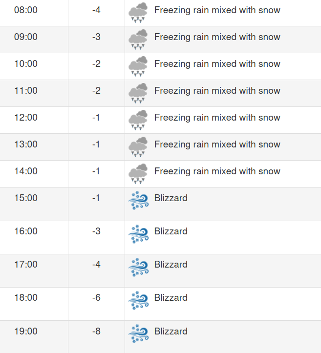Viewport: 321px width, 353px height.
Task: Select the -4 temperature at 08:00
Action: point(96,10)
